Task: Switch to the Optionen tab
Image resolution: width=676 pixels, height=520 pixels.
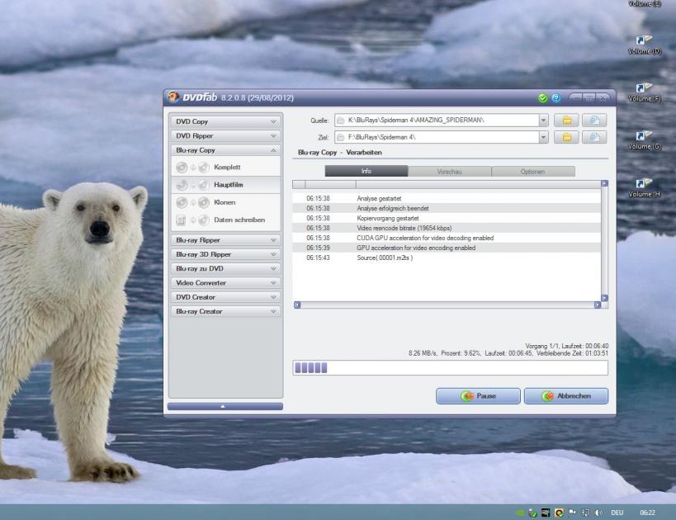Action: tap(533, 171)
